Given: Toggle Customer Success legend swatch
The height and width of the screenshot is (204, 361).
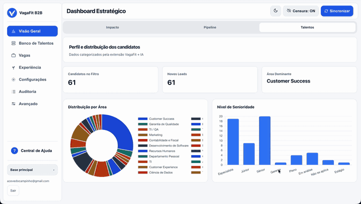Looking at the screenshot, I should [143, 119].
